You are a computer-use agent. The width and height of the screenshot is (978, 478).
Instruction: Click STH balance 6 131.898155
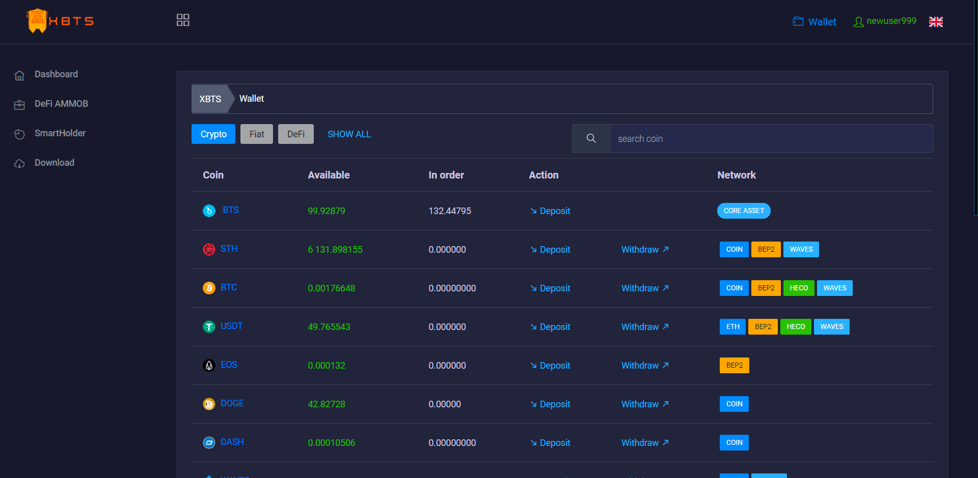[335, 250]
